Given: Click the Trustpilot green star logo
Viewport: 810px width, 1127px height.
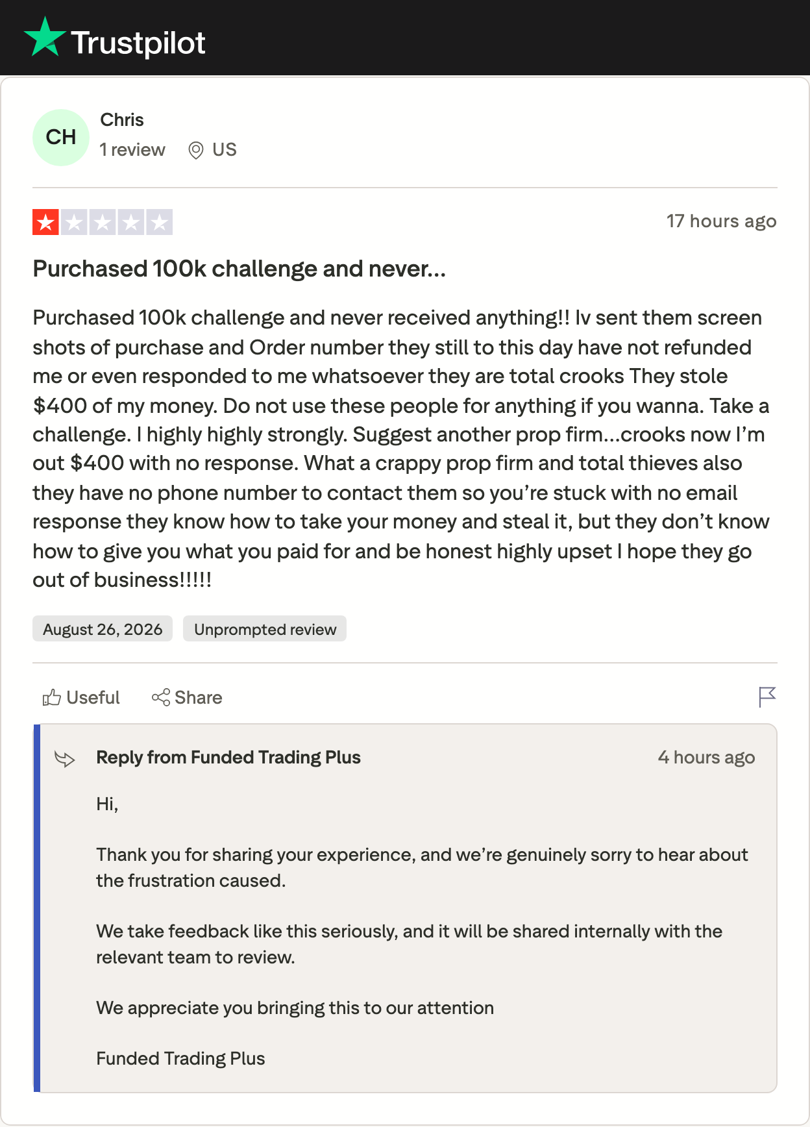Looking at the screenshot, I should 45,38.
